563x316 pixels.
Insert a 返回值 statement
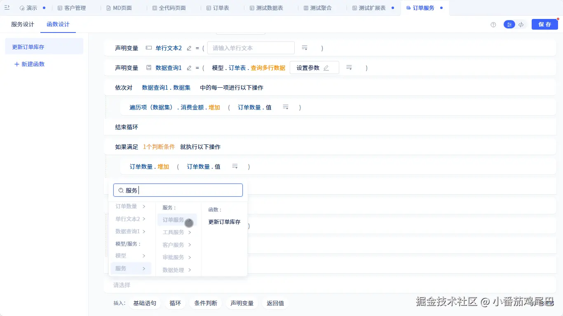tap(275, 303)
